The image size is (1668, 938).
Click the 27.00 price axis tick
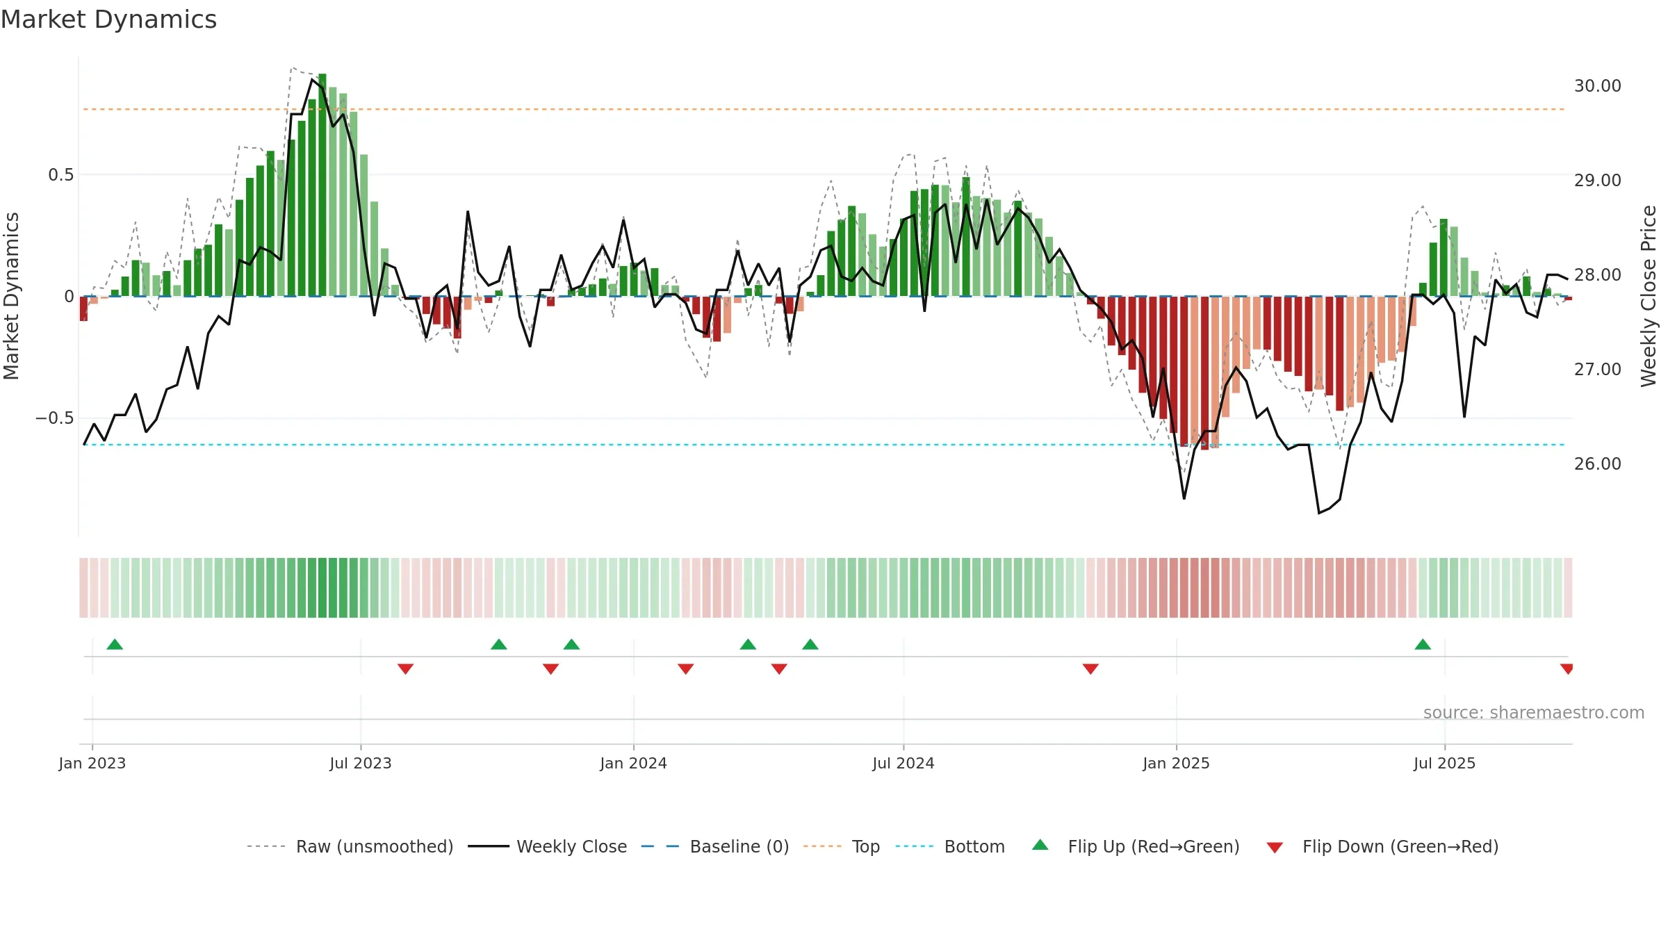pyautogui.click(x=1597, y=369)
